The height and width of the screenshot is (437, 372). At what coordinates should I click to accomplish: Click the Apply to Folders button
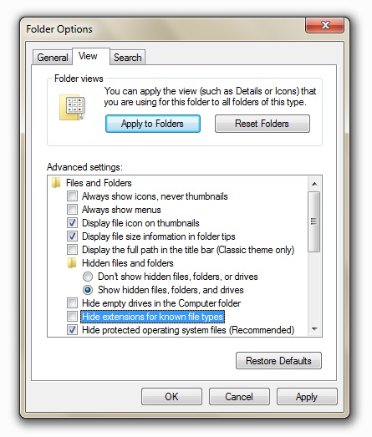[153, 124]
